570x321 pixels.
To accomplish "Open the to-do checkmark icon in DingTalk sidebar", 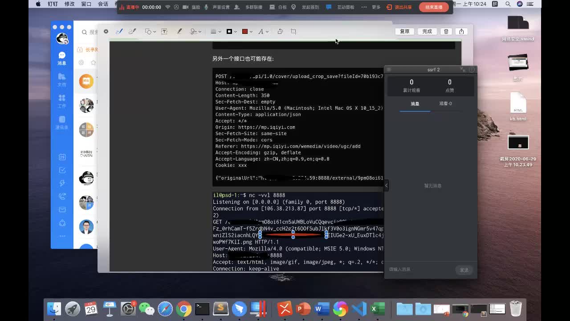I will tap(62, 170).
